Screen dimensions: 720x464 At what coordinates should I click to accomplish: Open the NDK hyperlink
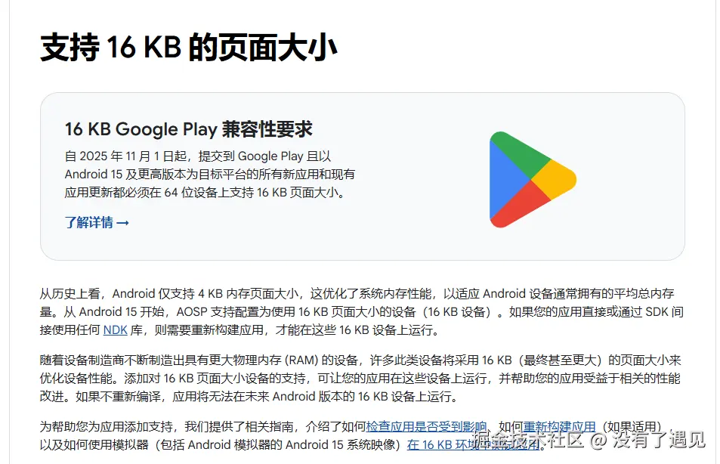click(x=116, y=329)
